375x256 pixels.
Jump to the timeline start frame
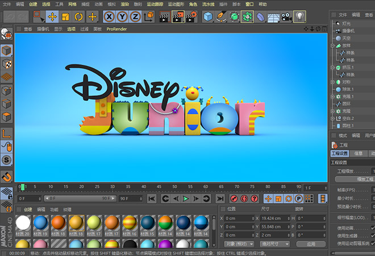coord(151,199)
